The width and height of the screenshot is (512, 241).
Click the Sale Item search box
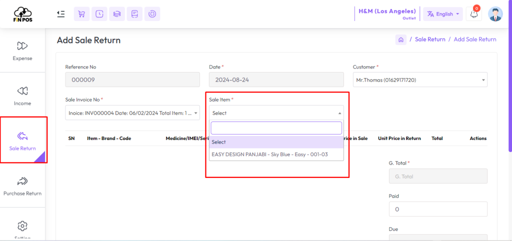(x=276, y=128)
